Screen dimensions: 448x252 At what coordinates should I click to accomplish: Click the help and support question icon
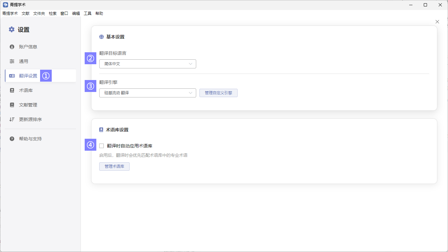click(12, 139)
